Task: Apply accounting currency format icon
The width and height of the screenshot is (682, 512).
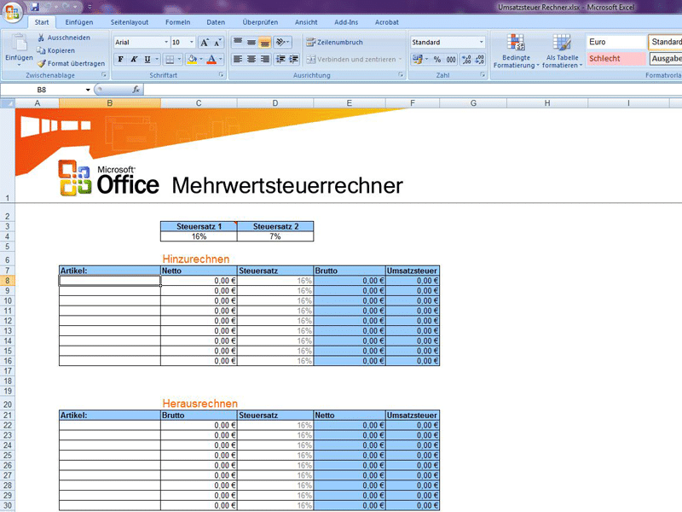Action: coord(418,59)
